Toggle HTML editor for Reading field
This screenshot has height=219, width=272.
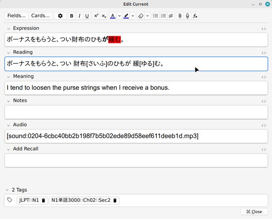264,53
